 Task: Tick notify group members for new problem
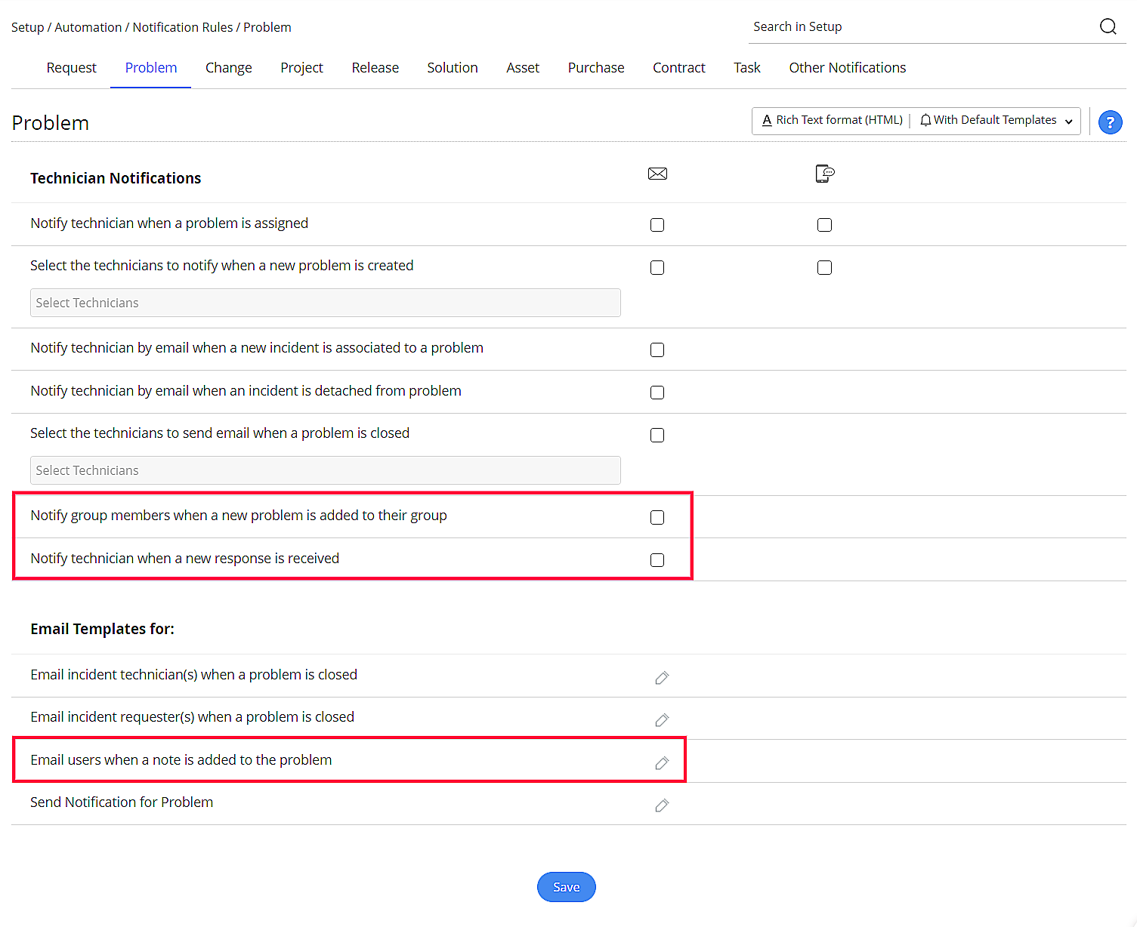click(x=657, y=517)
